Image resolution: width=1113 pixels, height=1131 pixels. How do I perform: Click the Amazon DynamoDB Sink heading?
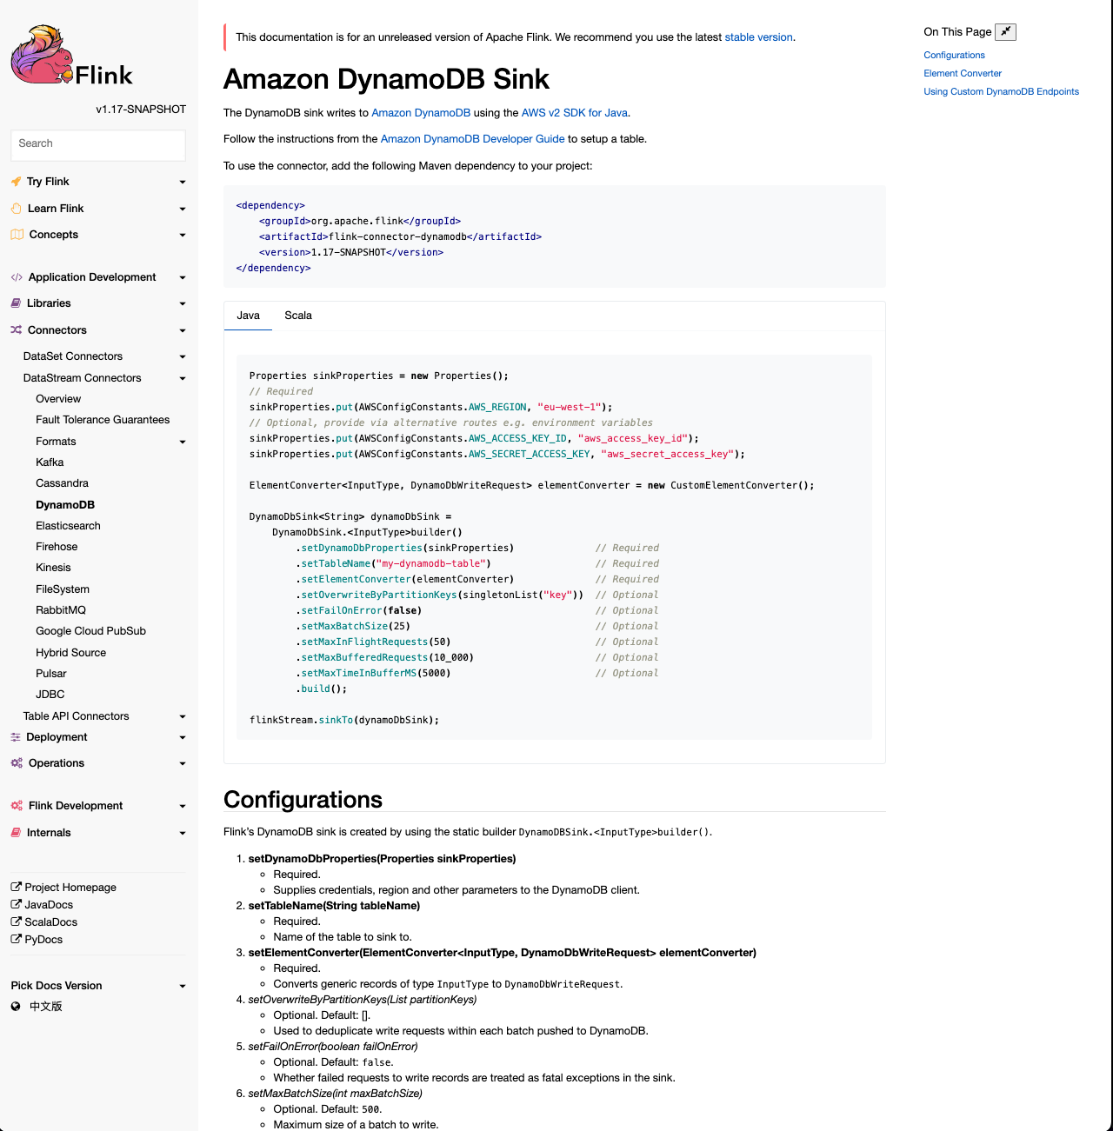(x=386, y=79)
